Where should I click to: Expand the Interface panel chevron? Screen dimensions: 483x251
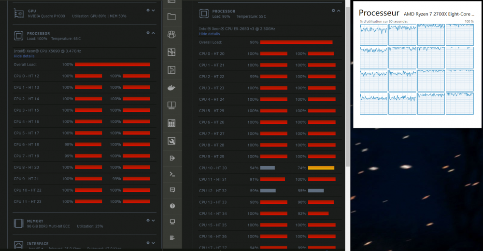(x=153, y=243)
